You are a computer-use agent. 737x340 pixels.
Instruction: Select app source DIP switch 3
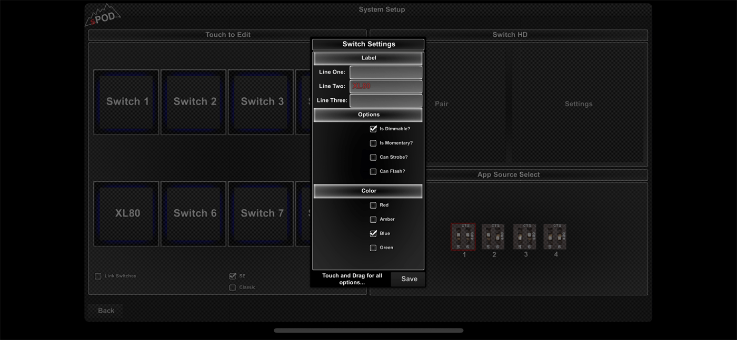tap(524, 236)
